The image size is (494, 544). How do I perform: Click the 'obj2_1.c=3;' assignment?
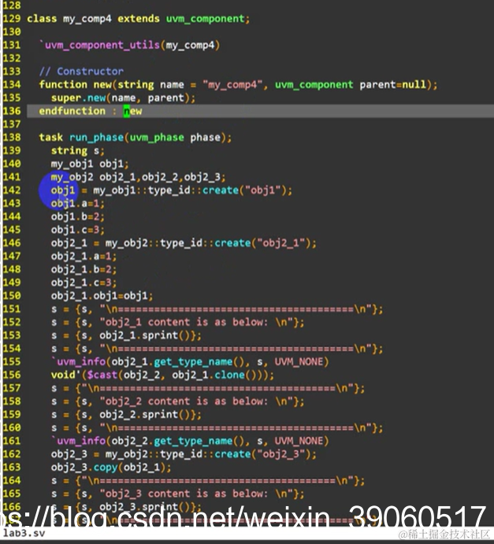pos(84,283)
